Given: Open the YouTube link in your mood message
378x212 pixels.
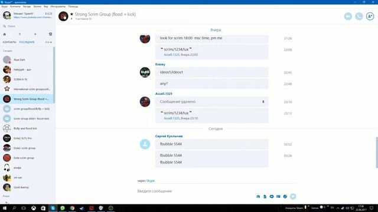Looking at the screenshot, I should pyautogui.click(x=32, y=17).
